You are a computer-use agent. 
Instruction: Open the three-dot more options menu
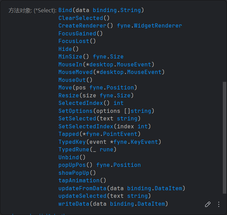pos(219,204)
